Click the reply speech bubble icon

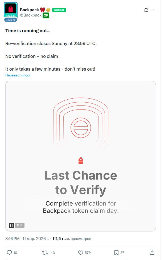point(9,253)
